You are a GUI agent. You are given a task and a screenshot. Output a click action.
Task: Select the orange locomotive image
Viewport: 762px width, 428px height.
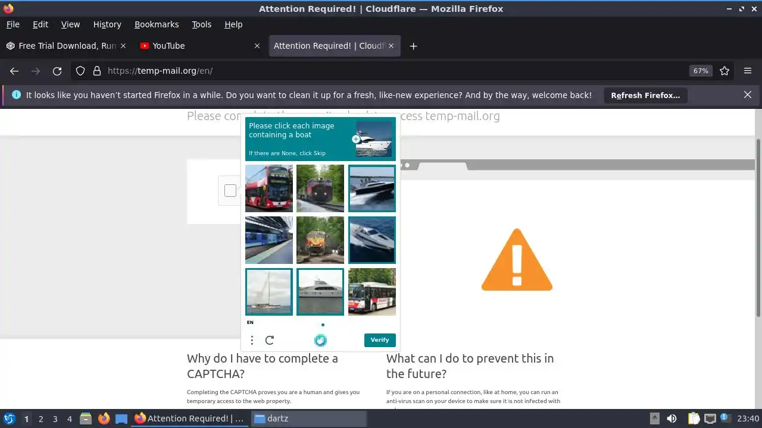tap(320, 240)
